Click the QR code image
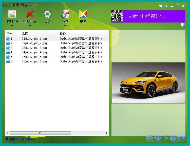This screenshot has width=190, height=146. [x=117, y=16]
